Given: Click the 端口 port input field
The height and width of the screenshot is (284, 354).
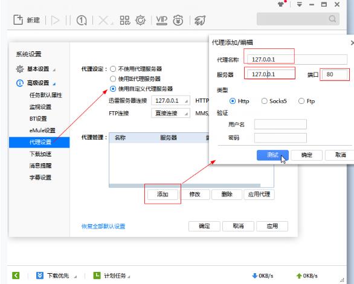Looking at the screenshot, I should coord(335,74).
